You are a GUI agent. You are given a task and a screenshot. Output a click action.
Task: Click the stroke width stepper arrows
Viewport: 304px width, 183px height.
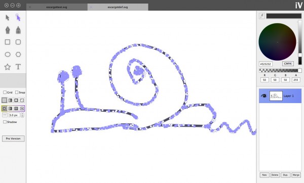pyautogui.click(x=22, y=115)
